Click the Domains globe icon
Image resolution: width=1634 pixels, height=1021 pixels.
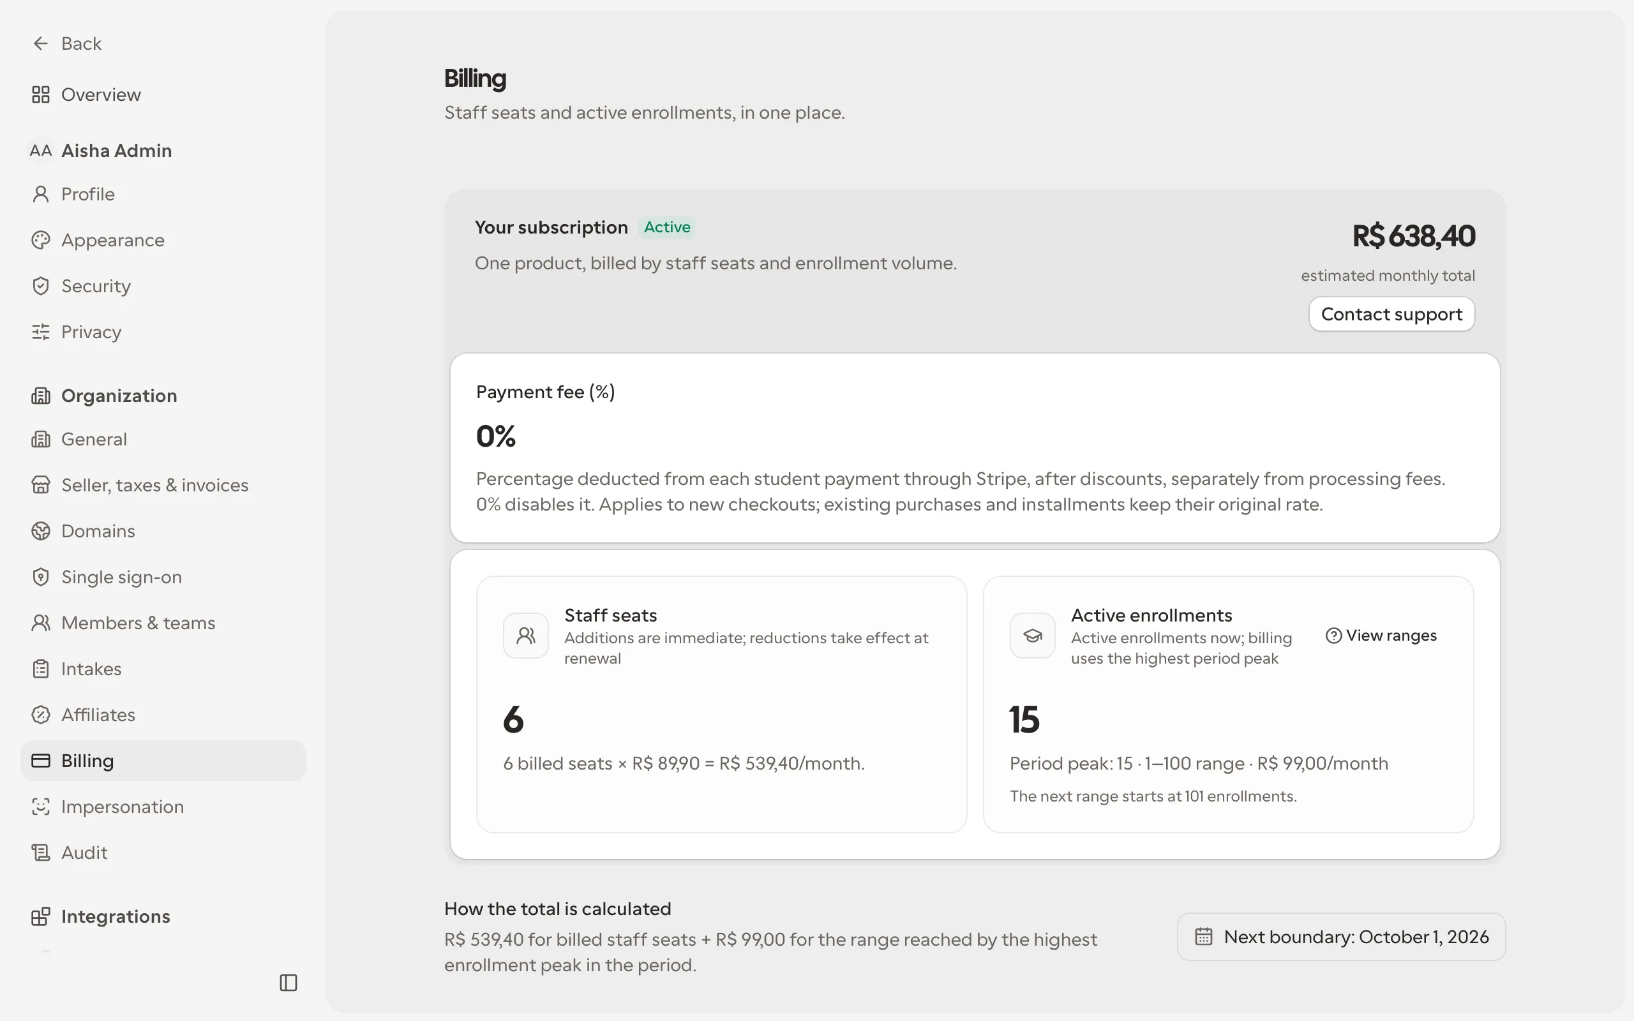coord(40,531)
